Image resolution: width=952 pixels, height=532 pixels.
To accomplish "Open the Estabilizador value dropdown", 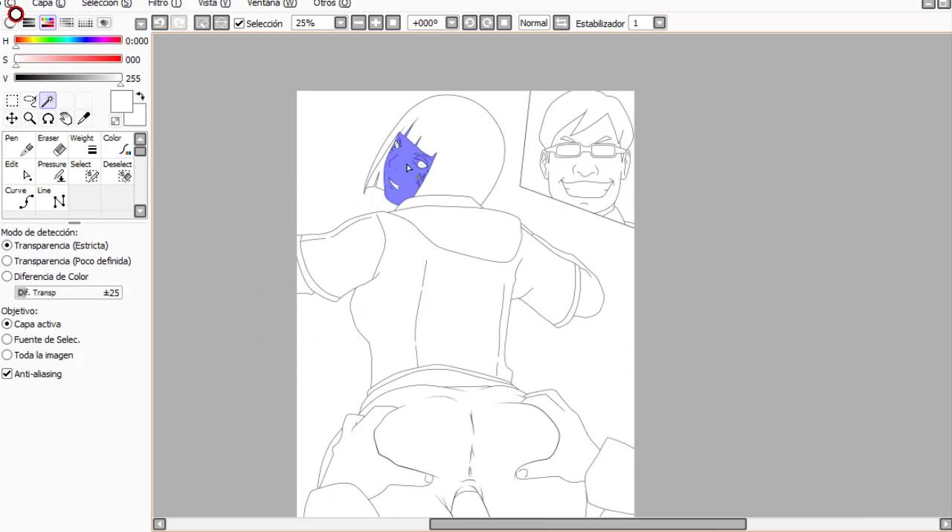I will point(659,23).
